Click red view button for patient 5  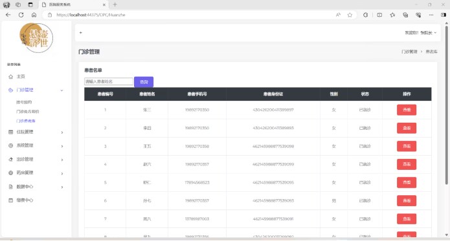[407, 182]
